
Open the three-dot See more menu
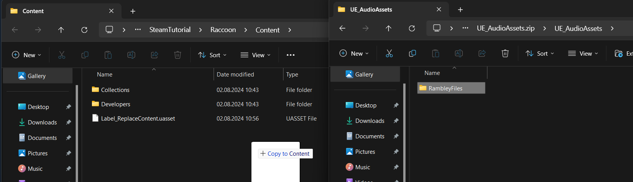(290, 55)
